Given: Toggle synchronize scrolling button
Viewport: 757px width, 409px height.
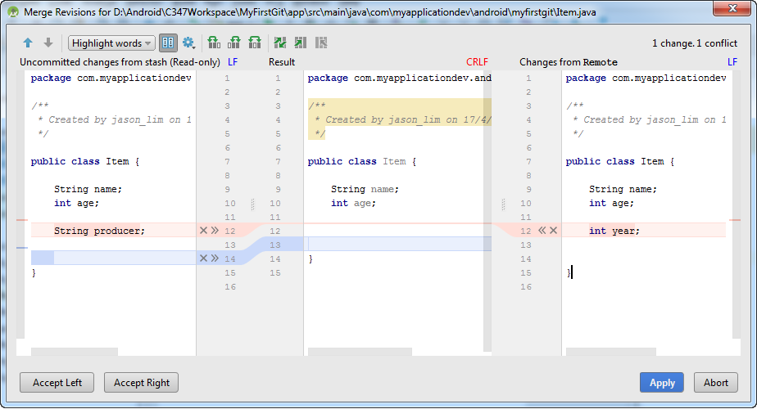Looking at the screenshot, I should coord(167,43).
